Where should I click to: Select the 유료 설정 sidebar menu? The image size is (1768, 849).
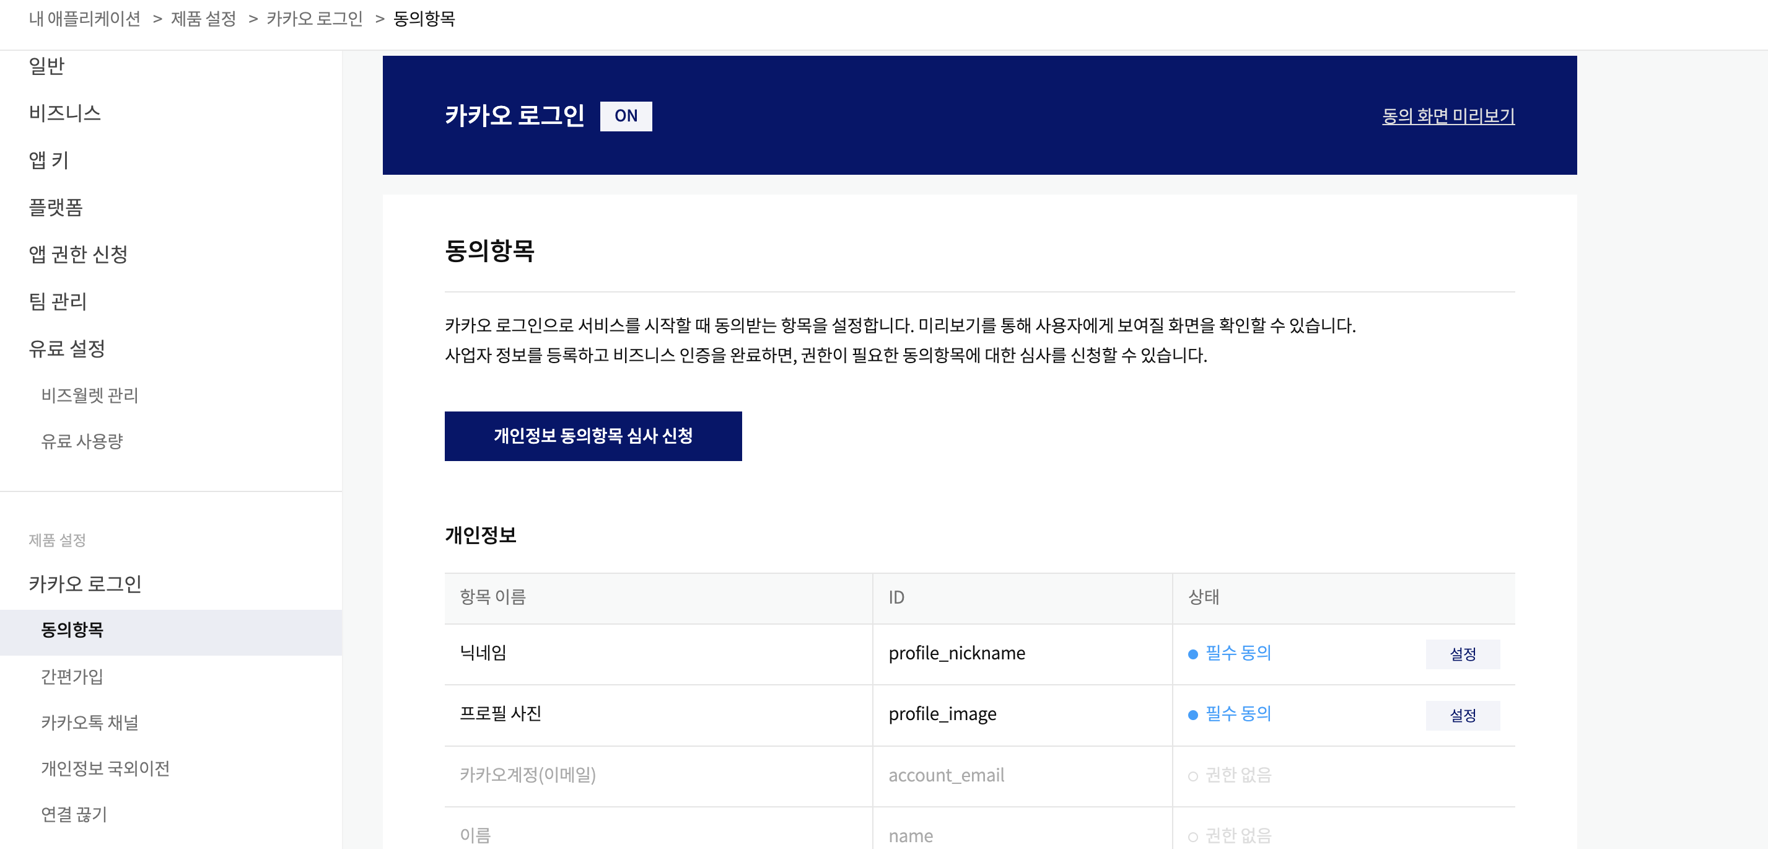pyautogui.click(x=66, y=349)
